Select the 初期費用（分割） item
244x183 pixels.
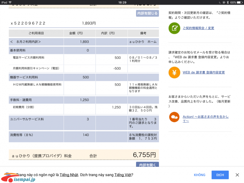[23, 107]
